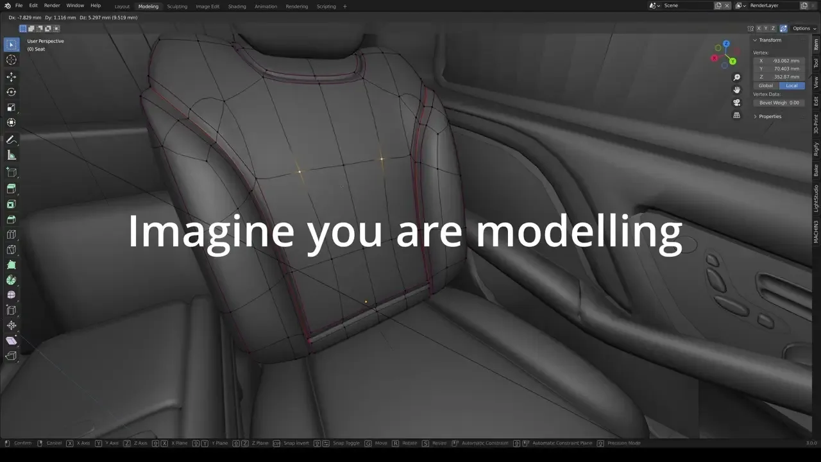The width and height of the screenshot is (821, 462).
Task: Open the Options dropdown
Action: (x=804, y=28)
